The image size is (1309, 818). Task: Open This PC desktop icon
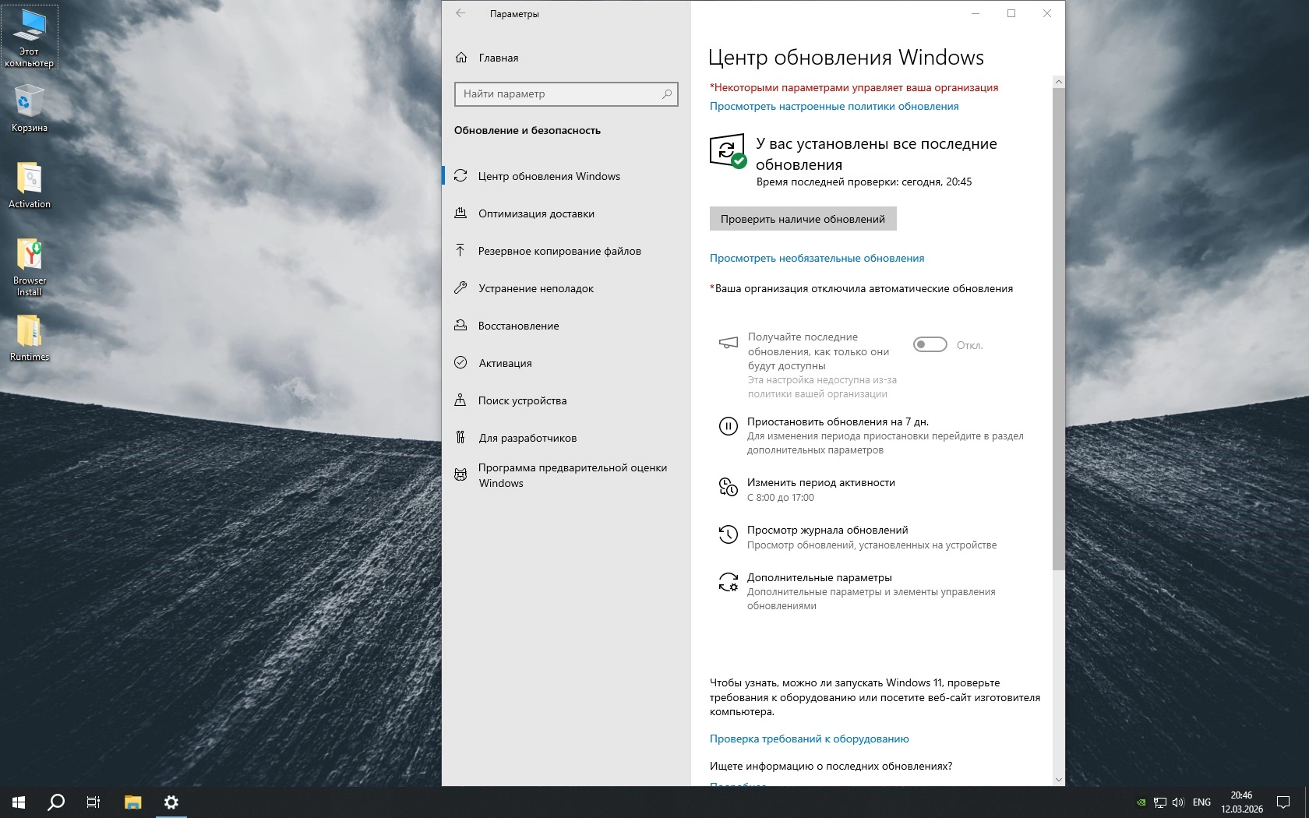(x=30, y=37)
